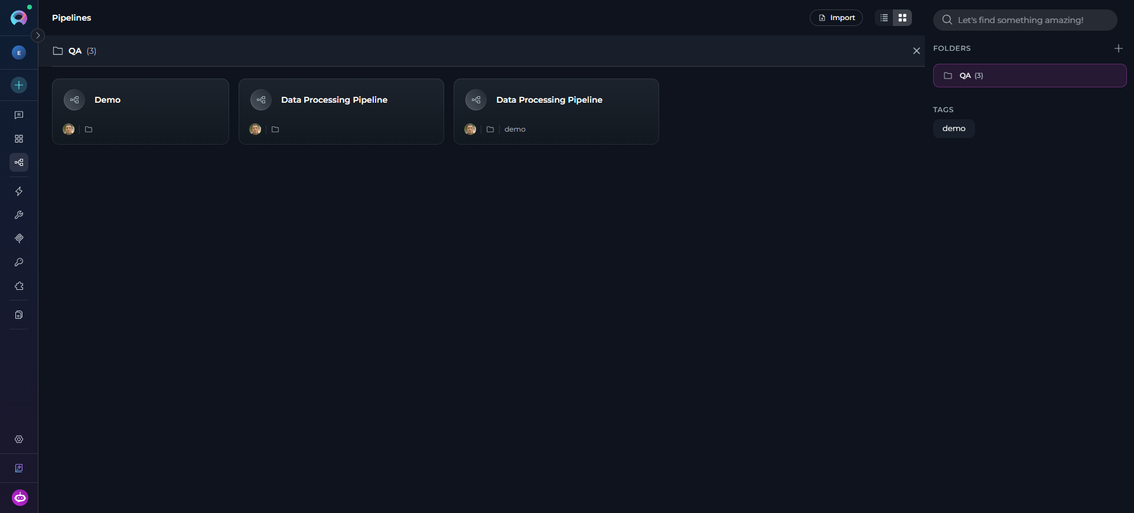Click avatar on the demo-tagged pipeline card
This screenshot has width=1134, height=513.
pos(470,129)
